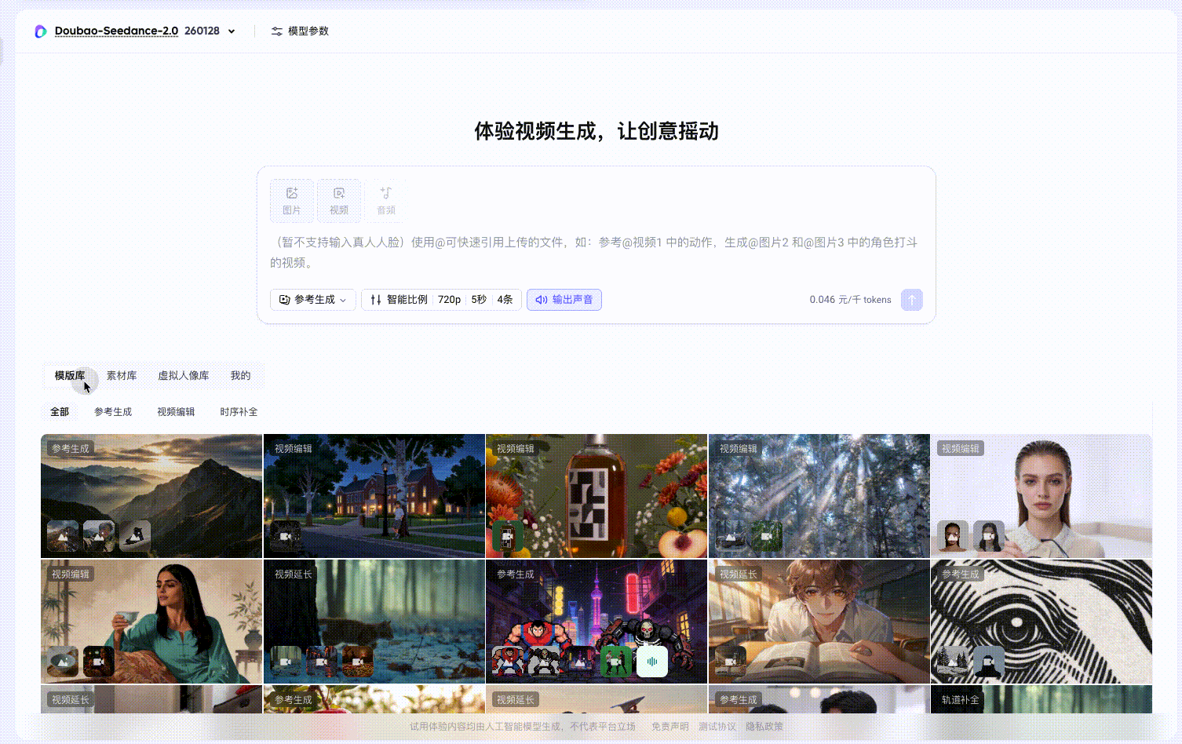Click the 轨道补全 label on the bottom-row card
The width and height of the screenshot is (1182, 744).
point(961,700)
